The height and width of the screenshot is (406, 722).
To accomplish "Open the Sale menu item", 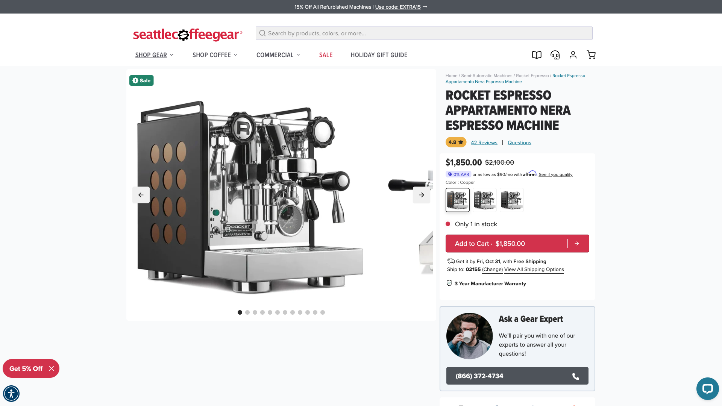I will click(x=326, y=55).
